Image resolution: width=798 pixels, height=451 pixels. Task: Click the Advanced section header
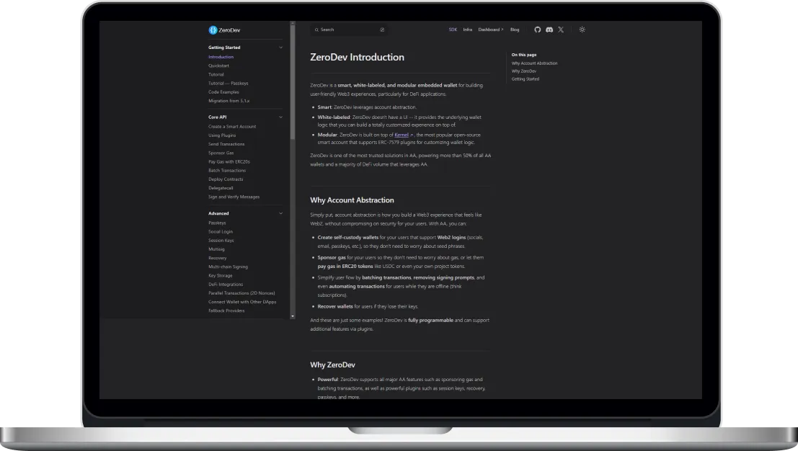pos(218,213)
